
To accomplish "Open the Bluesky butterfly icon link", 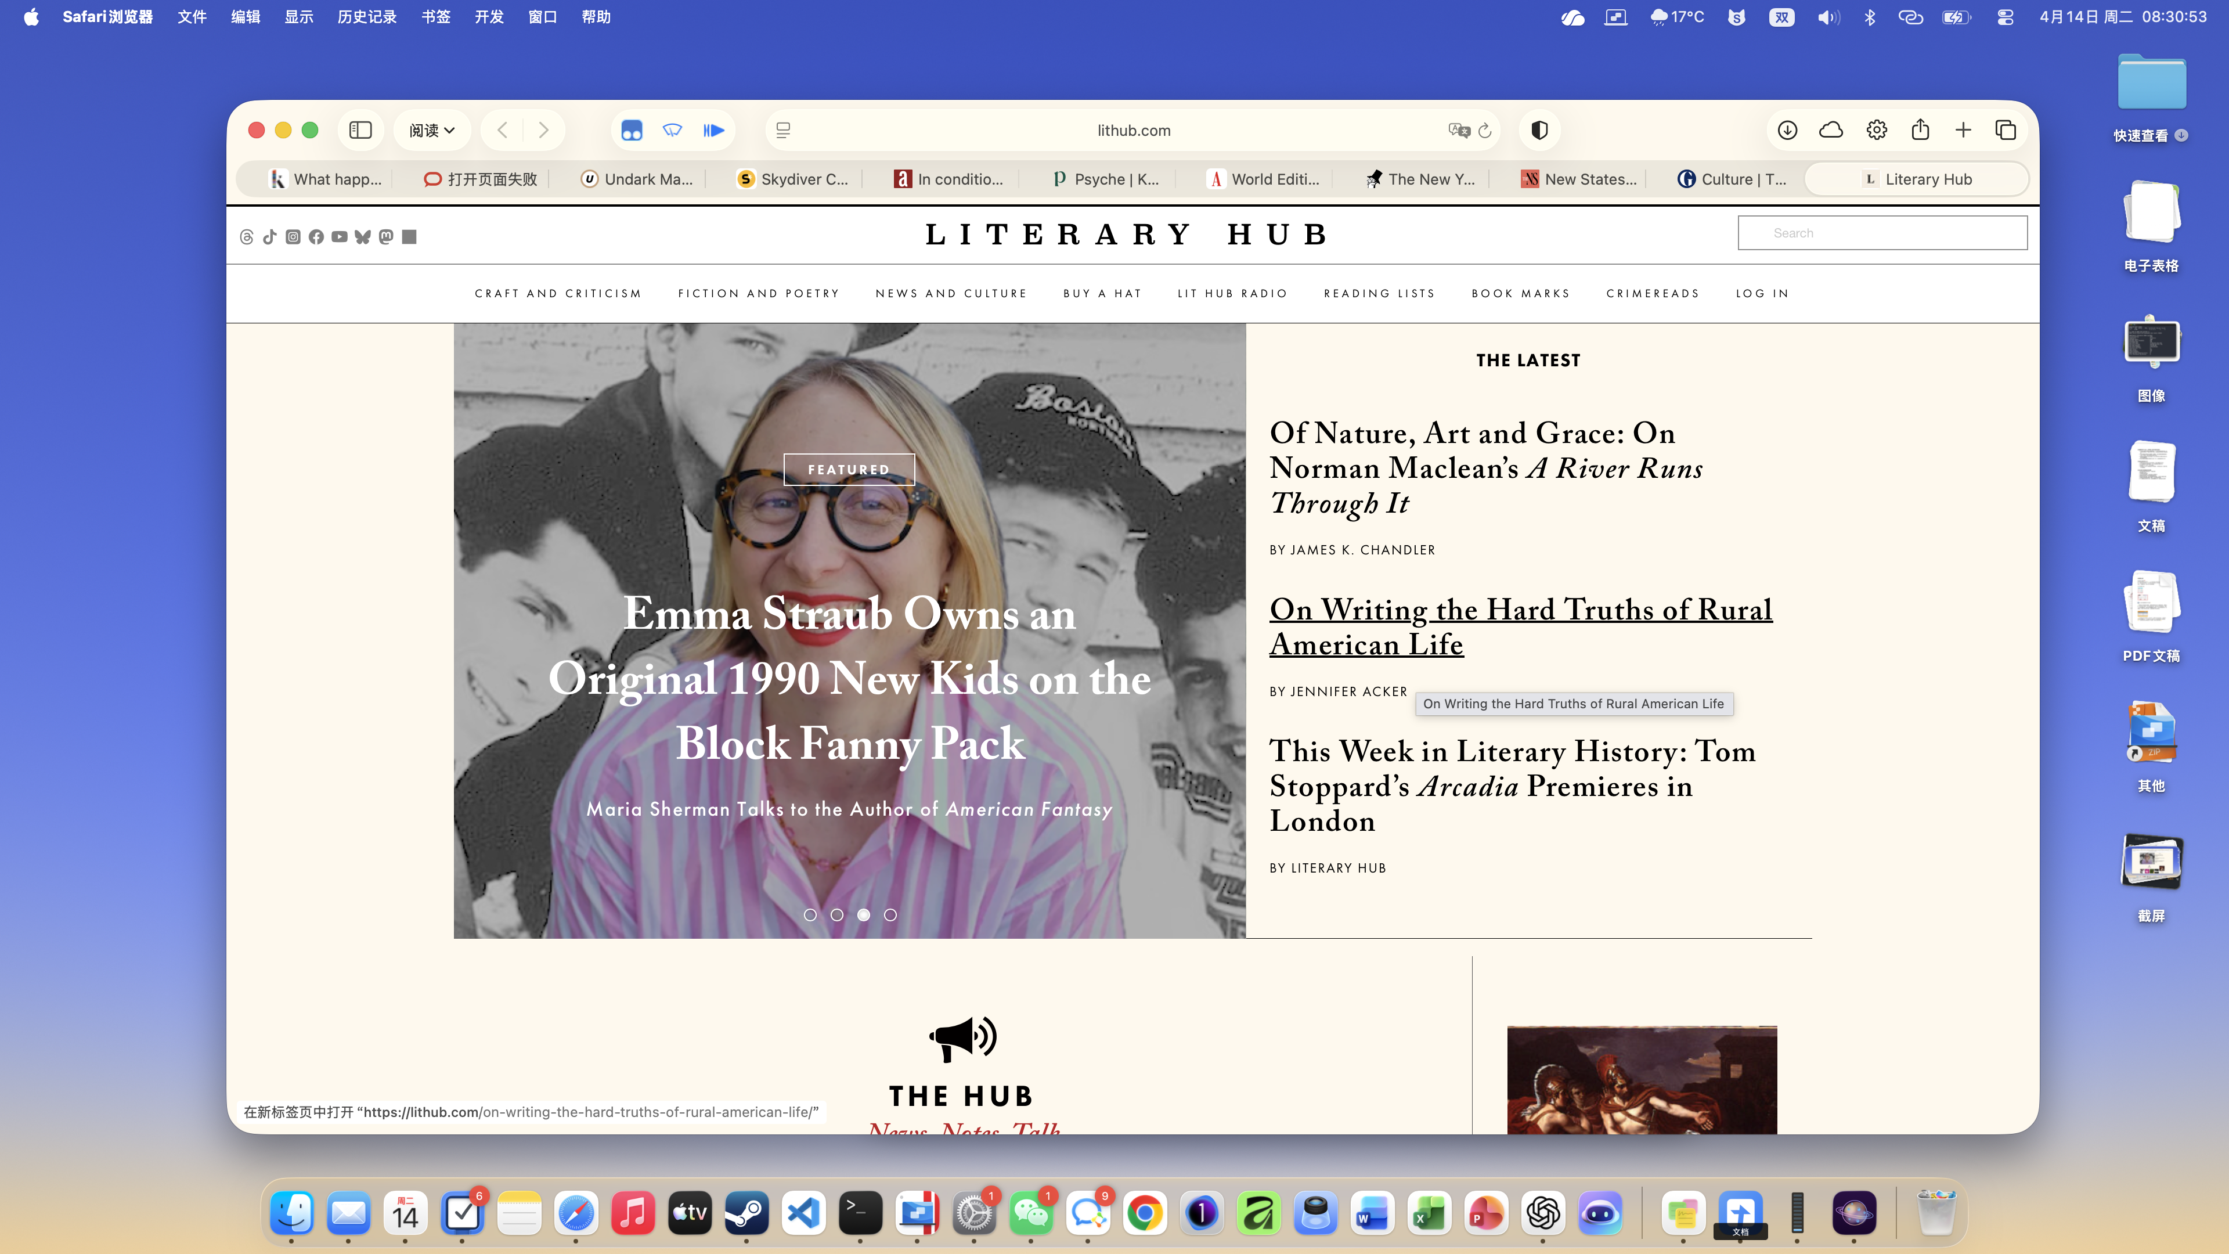I will [363, 236].
